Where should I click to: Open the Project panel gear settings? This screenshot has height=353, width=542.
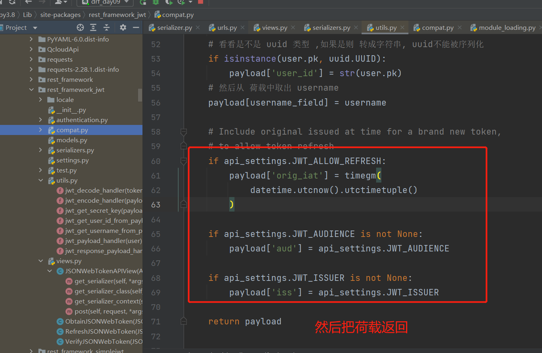123,27
